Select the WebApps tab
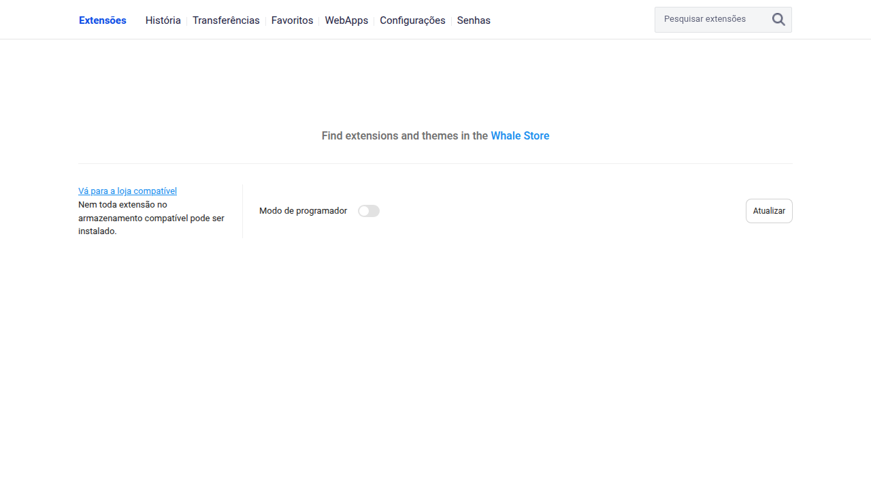The width and height of the screenshot is (871, 490). 346,20
